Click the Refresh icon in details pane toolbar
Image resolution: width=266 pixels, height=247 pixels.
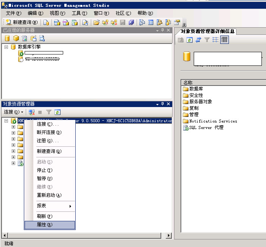[190, 40]
